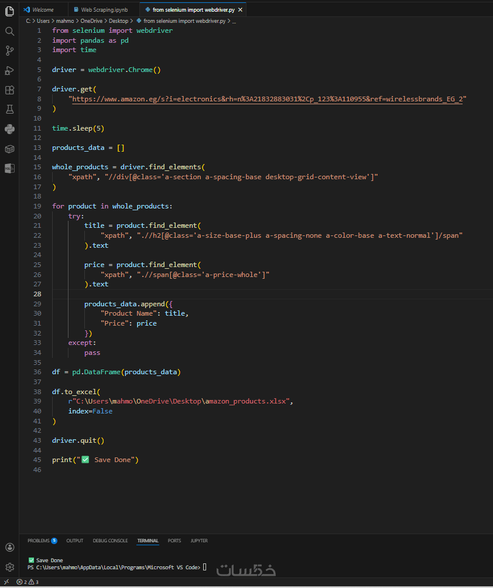Click errors and warnings count in status bar

pyautogui.click(x=28, y=582)
